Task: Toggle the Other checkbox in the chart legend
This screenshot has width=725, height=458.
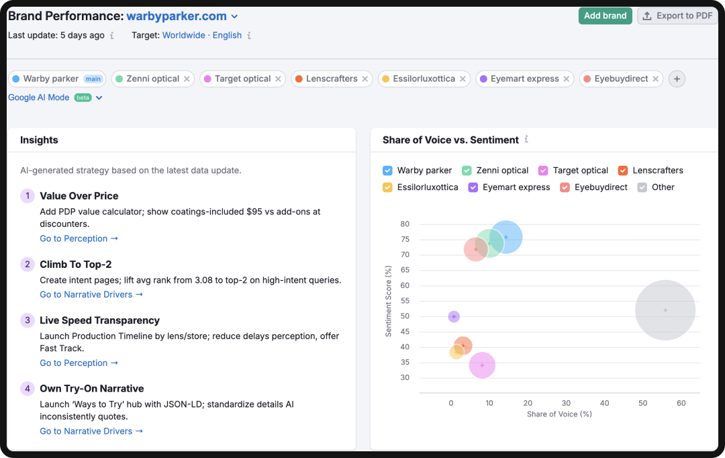Action: pos(642,187)
